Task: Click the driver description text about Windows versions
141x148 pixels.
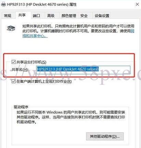Action: pos(71,117)
